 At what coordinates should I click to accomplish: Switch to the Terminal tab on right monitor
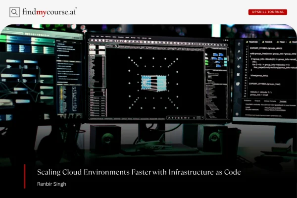click(283, 101)
